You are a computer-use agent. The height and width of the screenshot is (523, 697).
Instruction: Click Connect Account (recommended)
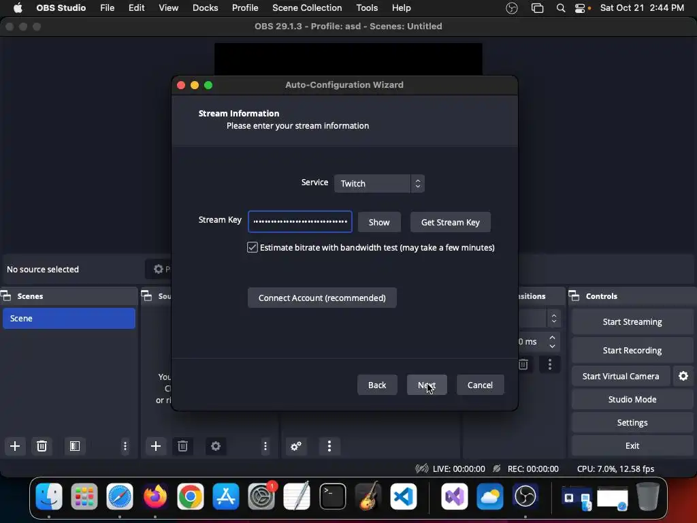tap(322, 298)
